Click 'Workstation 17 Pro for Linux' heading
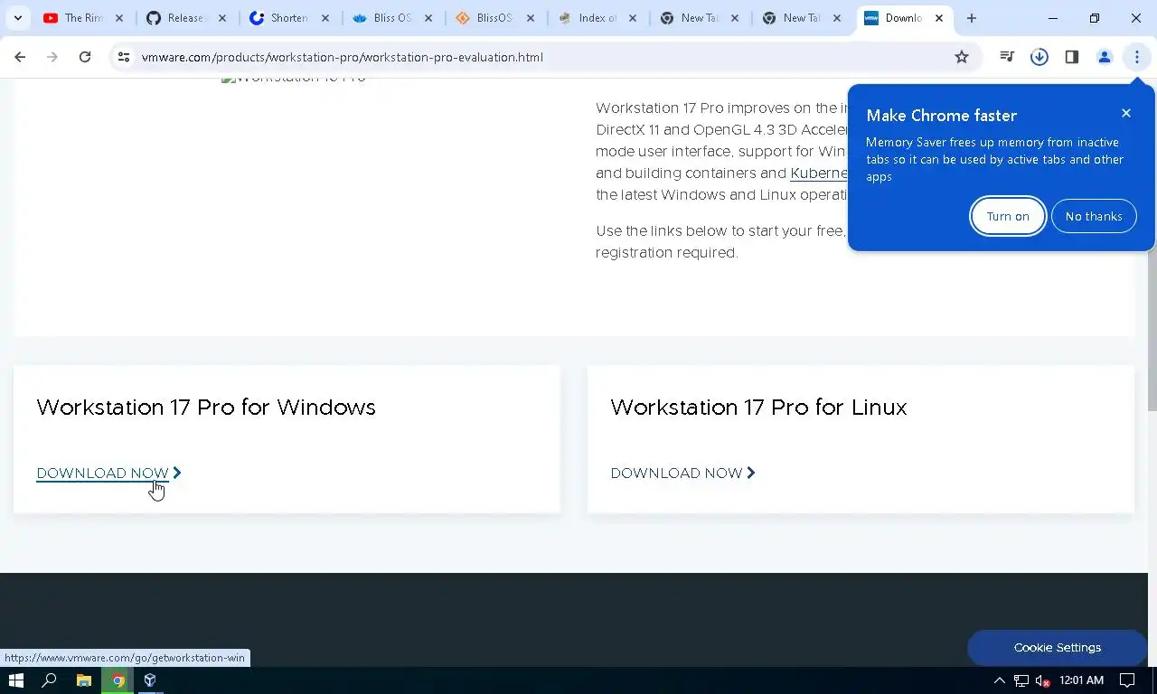This screenshot has width=1157, height=694. click(x=758, y=407)
